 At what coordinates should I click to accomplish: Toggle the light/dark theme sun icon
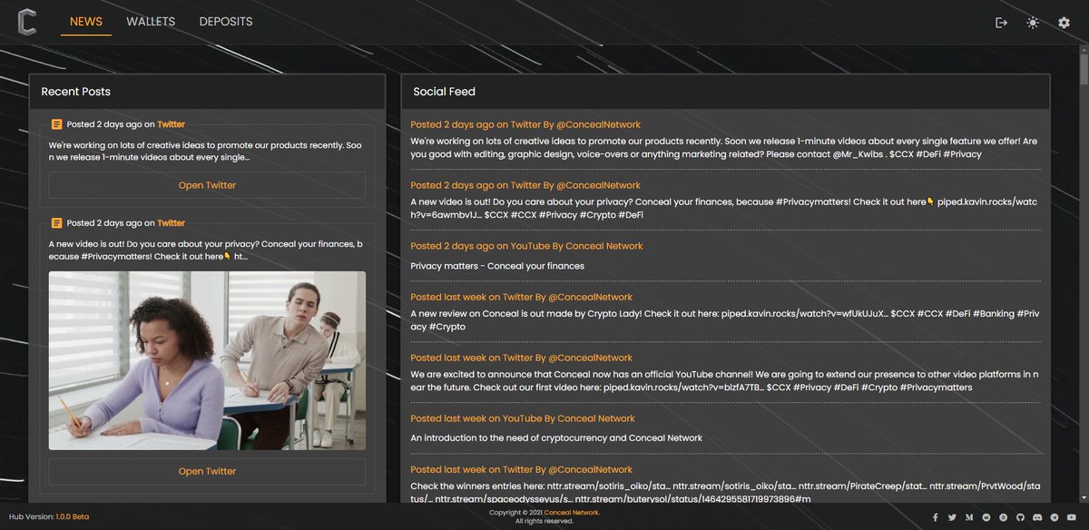tap(1033, 23)
